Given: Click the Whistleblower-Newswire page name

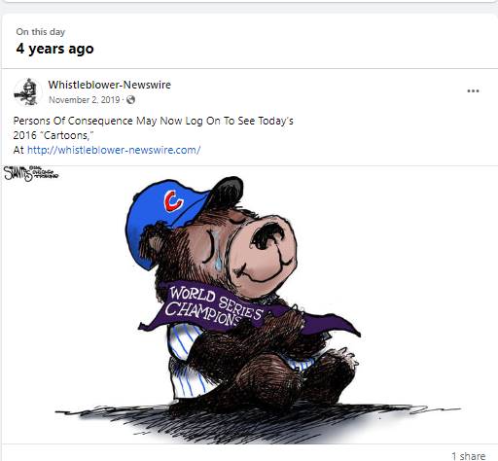Looking at the screenshot, I should [110, 85].
